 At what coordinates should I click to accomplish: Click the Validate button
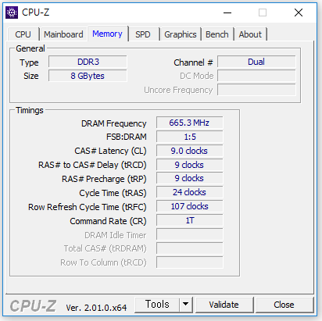[224, 305]
